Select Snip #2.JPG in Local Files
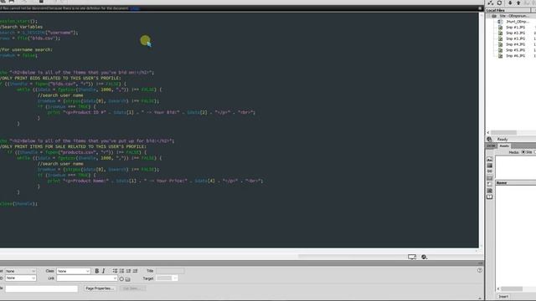536x301 pixels. click(516, 33)
